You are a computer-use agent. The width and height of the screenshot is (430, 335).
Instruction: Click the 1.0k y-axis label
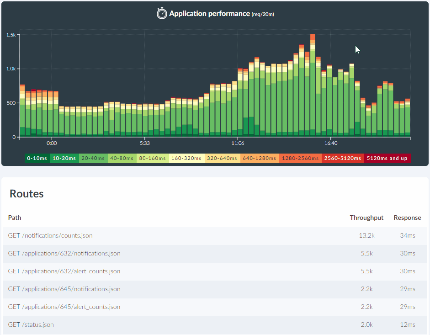[11, 69]
